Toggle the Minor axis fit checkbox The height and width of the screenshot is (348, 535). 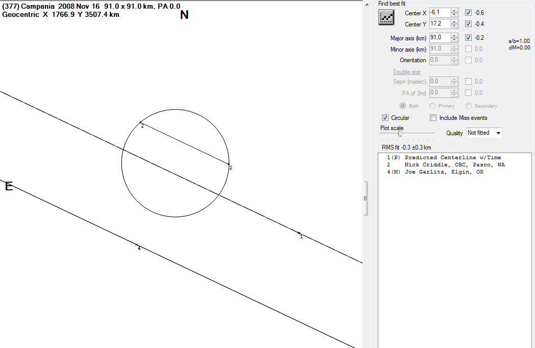(469, 49)
